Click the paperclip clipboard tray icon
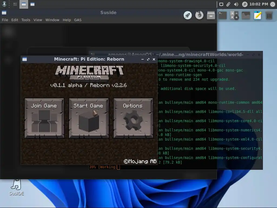Image resolution: width=277 pixels, height=208 pixels. pyautogui.click(x=228, y=4)
